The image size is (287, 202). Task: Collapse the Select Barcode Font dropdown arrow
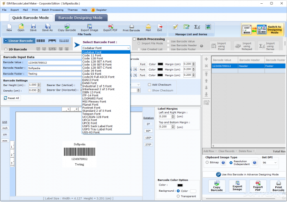(x=128, y=48)
